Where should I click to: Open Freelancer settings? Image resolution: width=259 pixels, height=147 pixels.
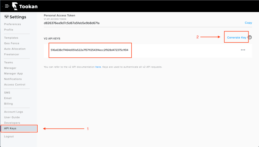coord(12,54)
